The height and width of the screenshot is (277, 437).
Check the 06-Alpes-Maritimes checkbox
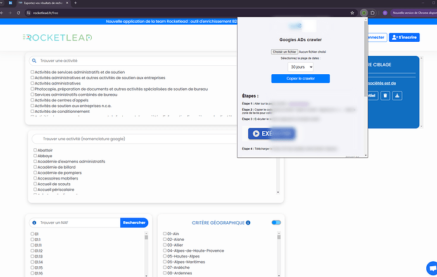coord(165,262)
